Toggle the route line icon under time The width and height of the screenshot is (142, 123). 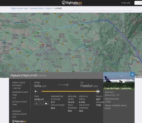(41, 103)
